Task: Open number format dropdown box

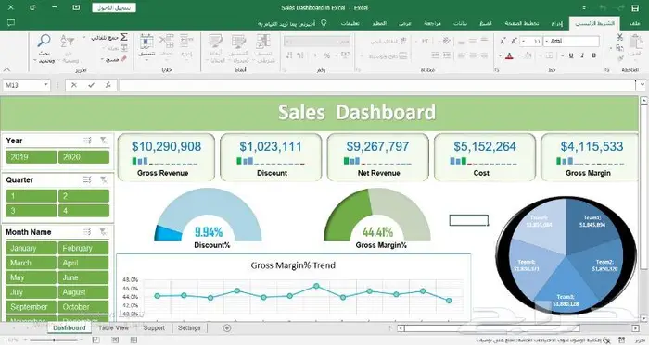Action: [x=317, y=42]
